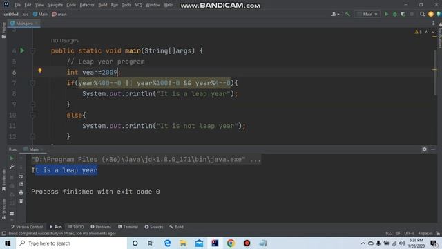This screenshot has width=442, height=249.
Task: Click the untitled project breadcrumb
Action: pos(11,14)
